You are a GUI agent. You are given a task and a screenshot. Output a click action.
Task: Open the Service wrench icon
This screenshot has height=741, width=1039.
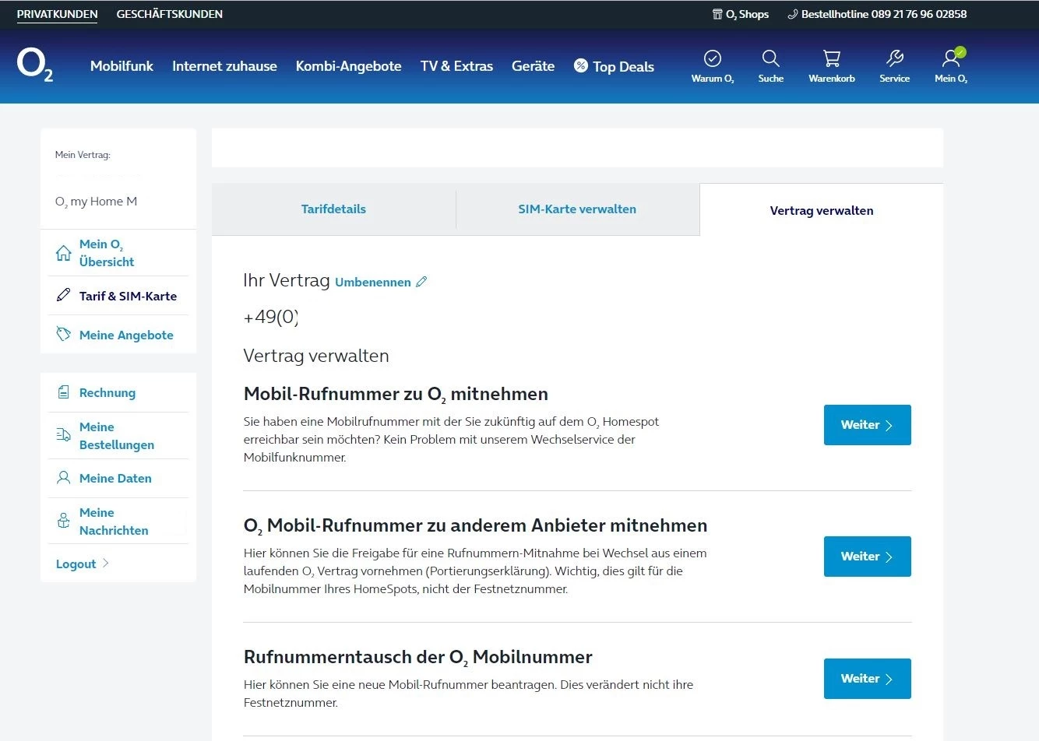click(x=895, y=58)
